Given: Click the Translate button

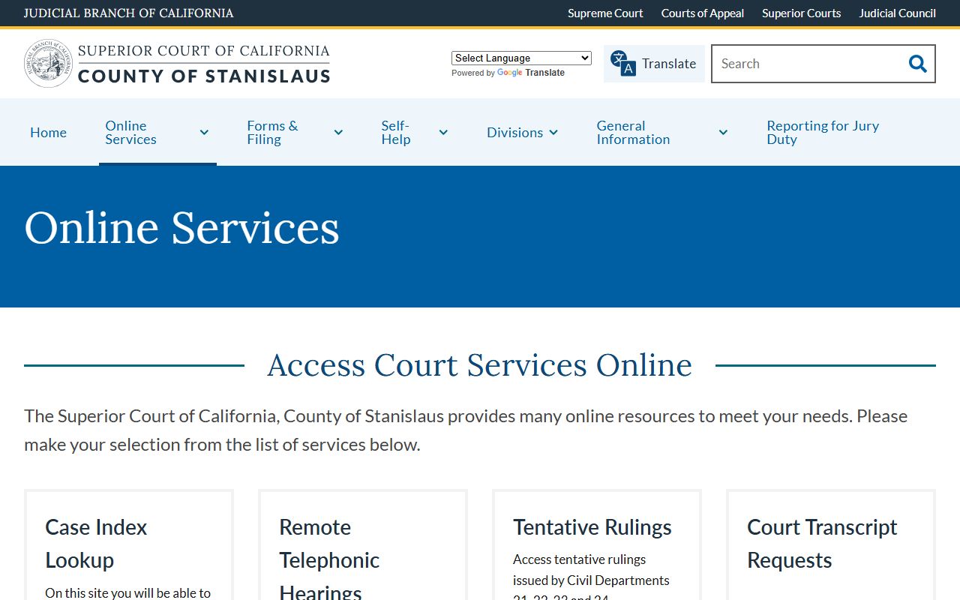Looking at the screenshot, I should (x=654, y=64).
